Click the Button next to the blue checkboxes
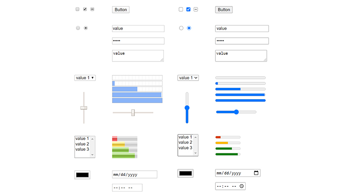The width and height of the screenshot is (346, 195). pyautogui.click(x=224, y=10)
